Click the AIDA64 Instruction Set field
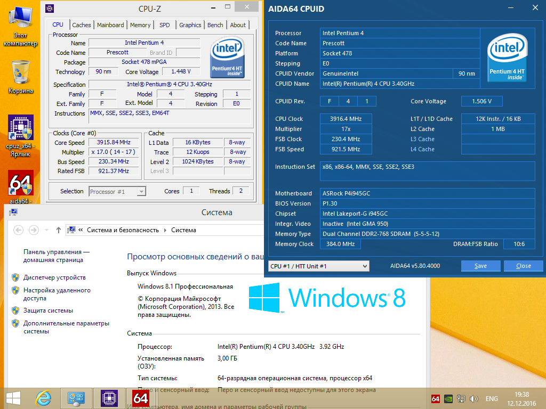Image resolution: width=546 pixels, height=409 pixels. pos(427,171)
